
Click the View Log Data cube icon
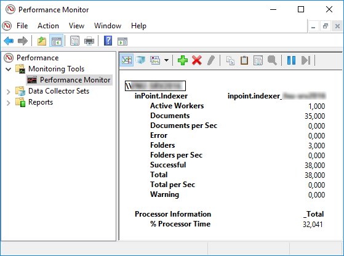tap(140, 60)
